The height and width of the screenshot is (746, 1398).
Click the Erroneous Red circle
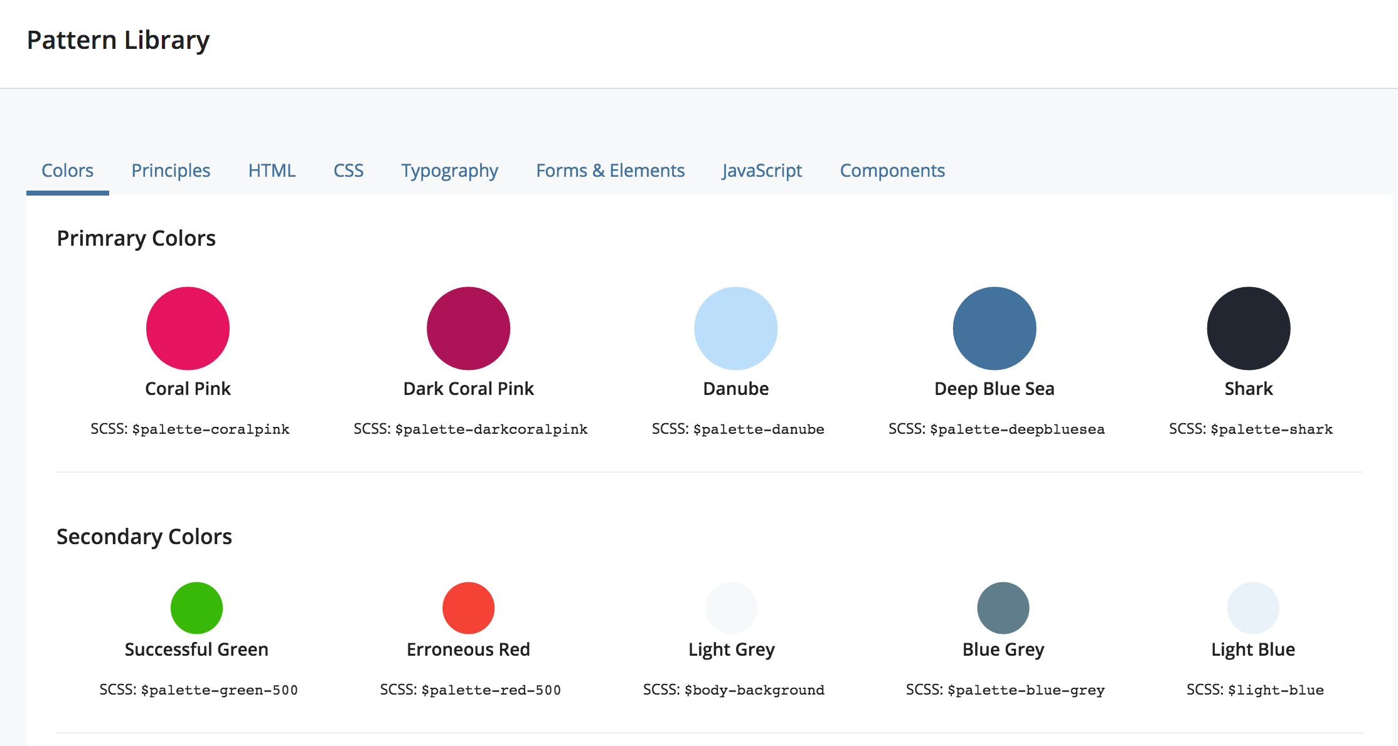point(468,607)
